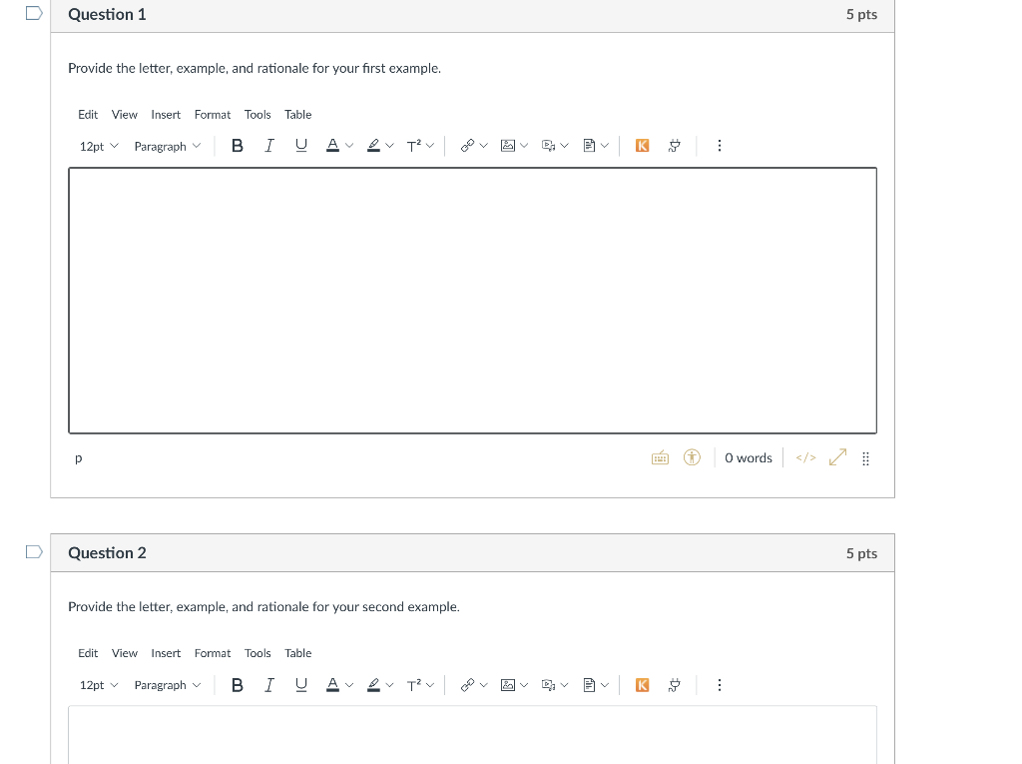Expand link options in Question 2 editor
Screen dimensions: 1022x764
[484, 684]
